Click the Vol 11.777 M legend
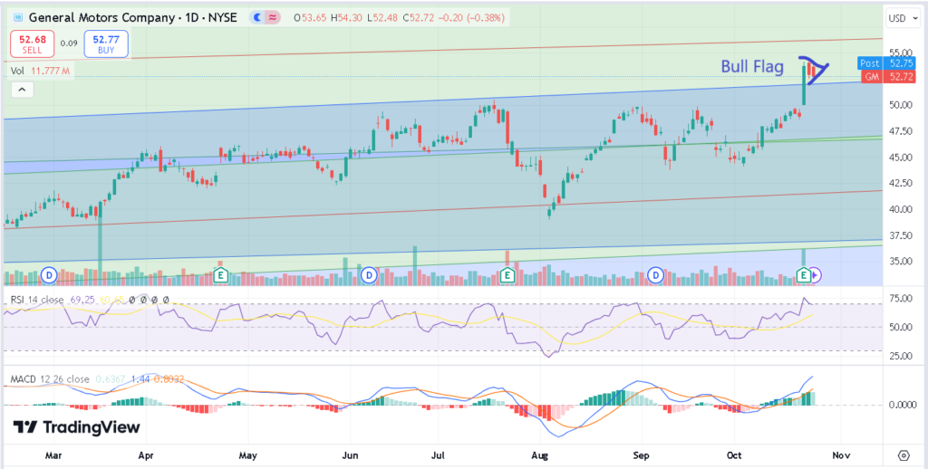 40,72
